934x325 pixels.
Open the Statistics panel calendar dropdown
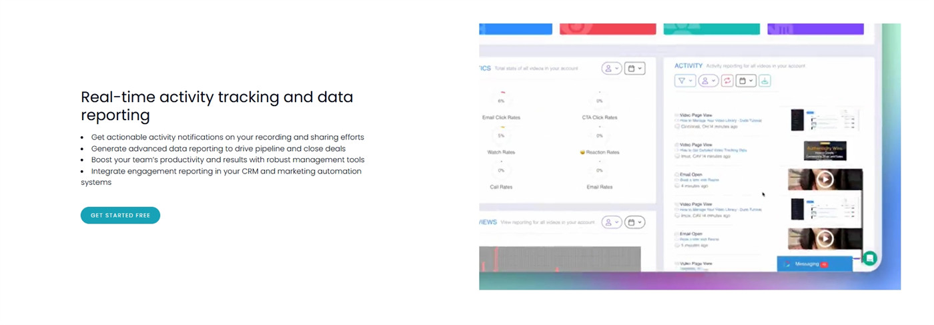(x=634, y=68)
